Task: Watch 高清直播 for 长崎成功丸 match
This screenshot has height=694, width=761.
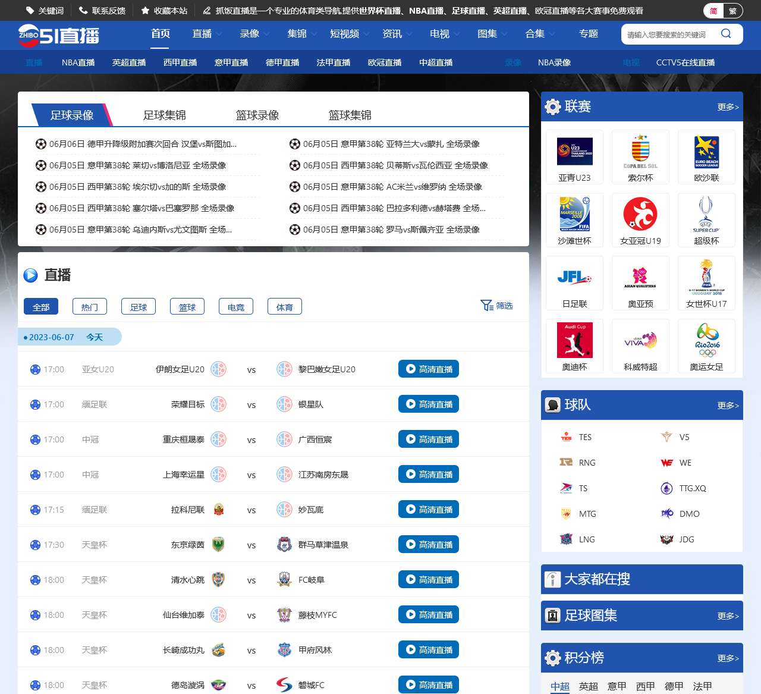Action: [429, 649]
